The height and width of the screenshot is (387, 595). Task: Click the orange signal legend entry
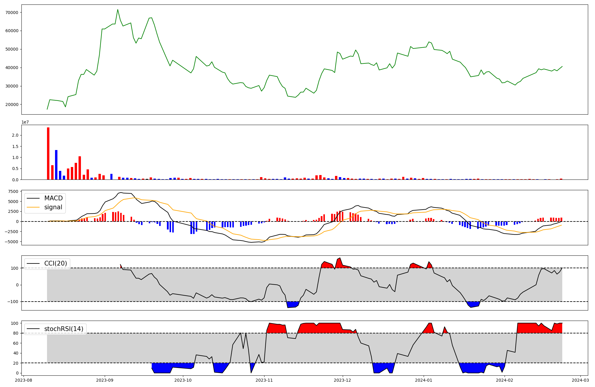point(53,207)
